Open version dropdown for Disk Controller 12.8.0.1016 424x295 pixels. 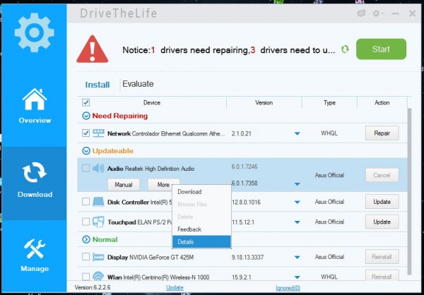tap(298, 202)
